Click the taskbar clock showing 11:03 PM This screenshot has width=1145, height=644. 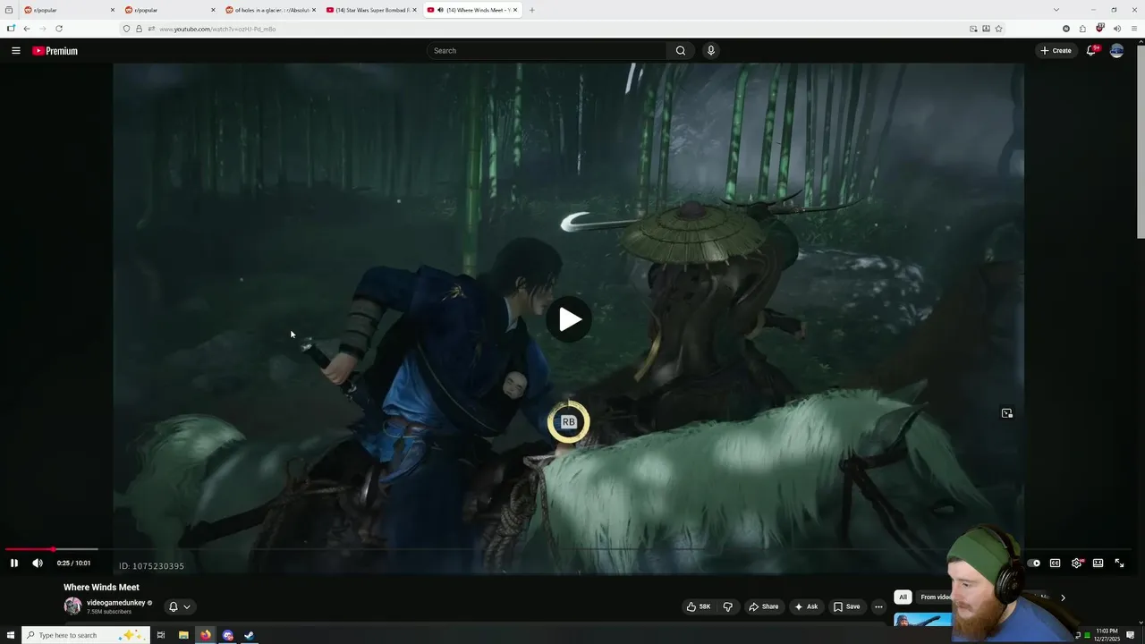(x=1107, y=635)
